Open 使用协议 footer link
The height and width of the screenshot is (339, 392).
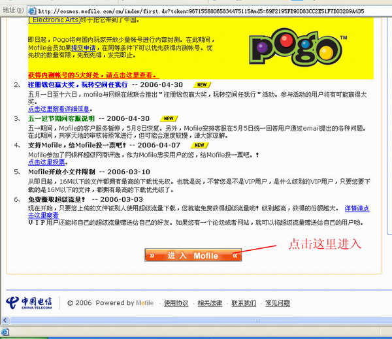click(x=176, y=303)
